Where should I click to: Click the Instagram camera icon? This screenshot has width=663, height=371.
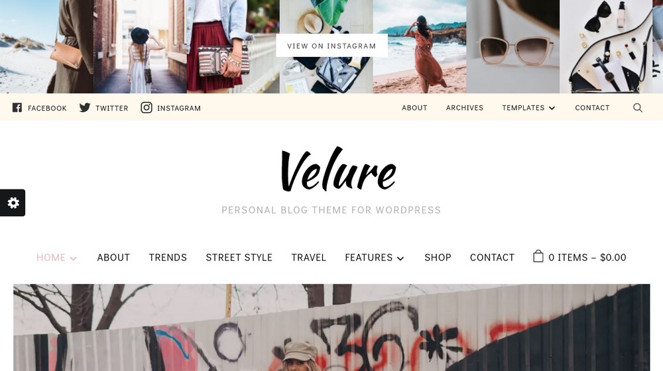coord(147,107)
